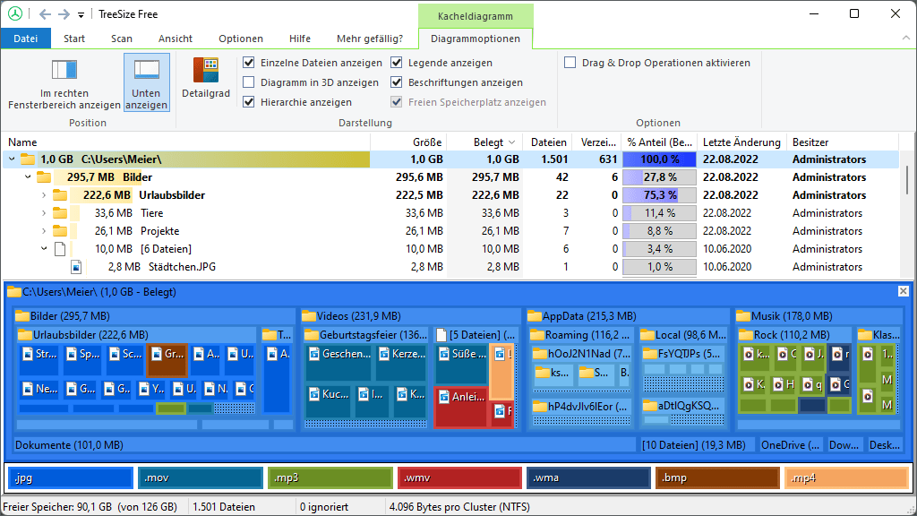The height and width of the screenshot is (516, 917).
Task: Click the OneDrive tile in treemap
Action: 790,444
